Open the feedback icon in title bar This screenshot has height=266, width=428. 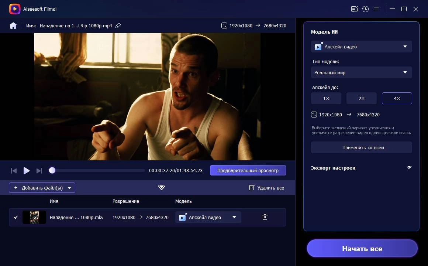[354, 9]
